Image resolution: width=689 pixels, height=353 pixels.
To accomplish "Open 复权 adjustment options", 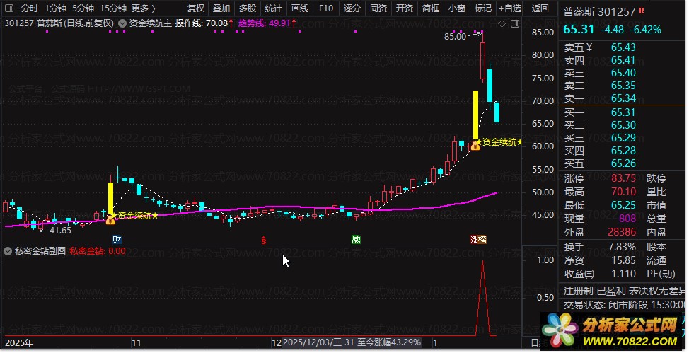I will tap(196, 8).
